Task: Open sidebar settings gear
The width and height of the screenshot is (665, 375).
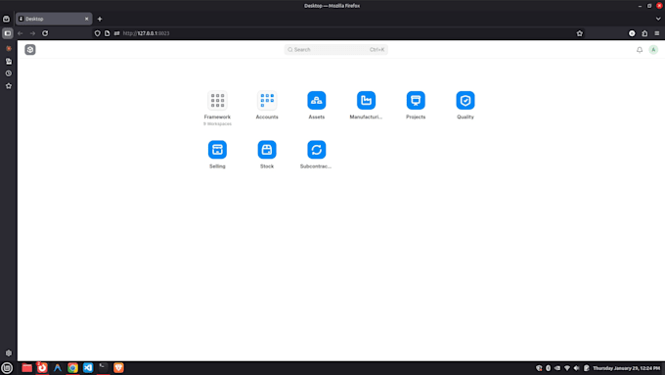Action: click(x=9, y=352)
